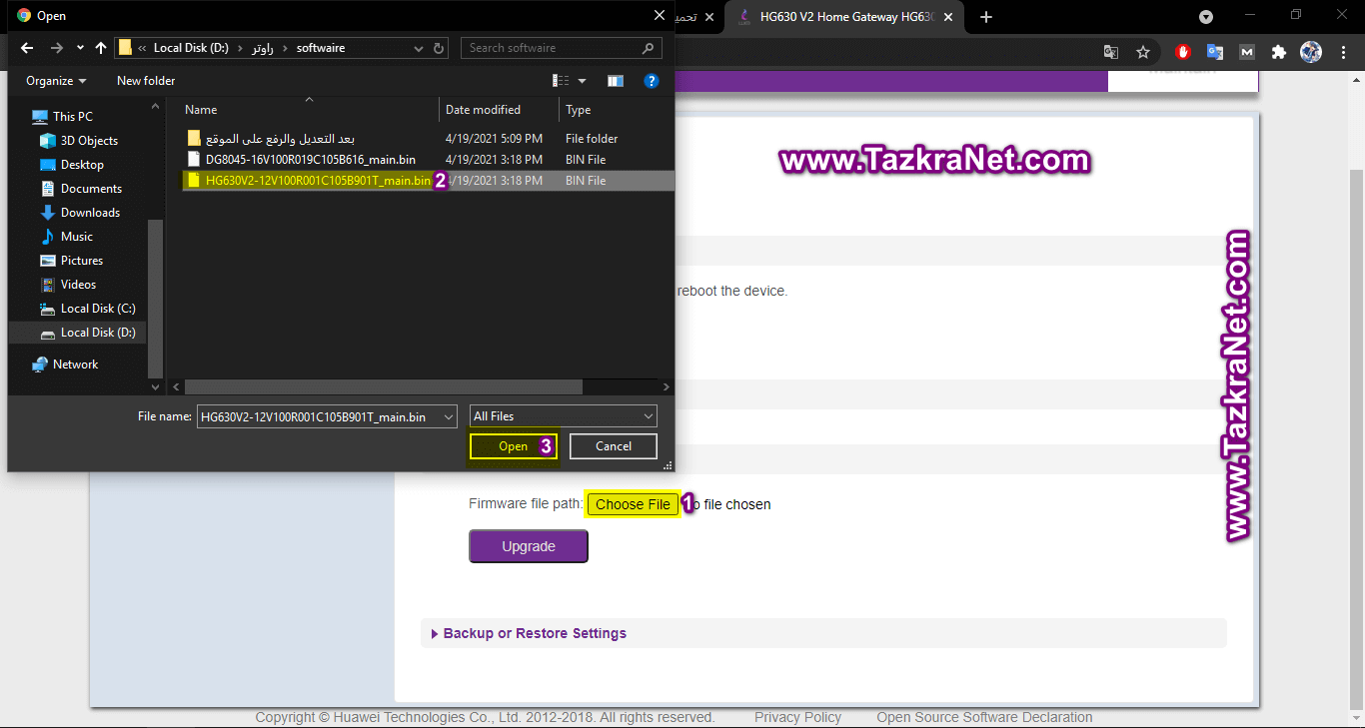Viewport: 1365px width, 728px height.
Task: Open the All Files type dropdown
Action: [x=564, y=416]
